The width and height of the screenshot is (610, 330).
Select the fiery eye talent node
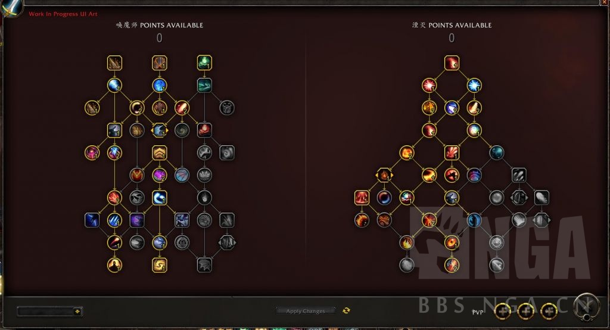click(x=452, y=242)
